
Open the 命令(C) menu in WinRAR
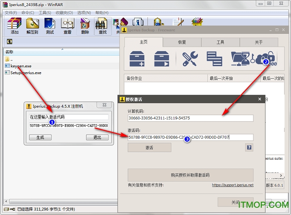click(x=27, y=13)
